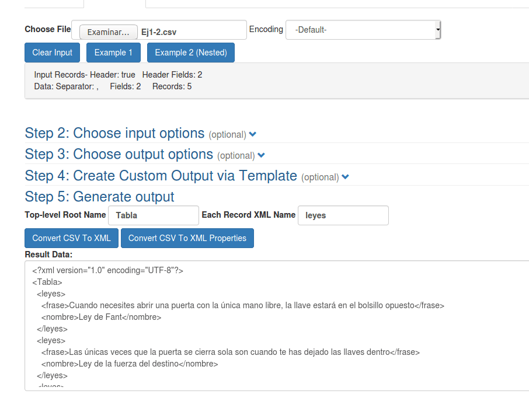Click the 'Choose File' label
529x401 pixels.
tap(48, 29)
